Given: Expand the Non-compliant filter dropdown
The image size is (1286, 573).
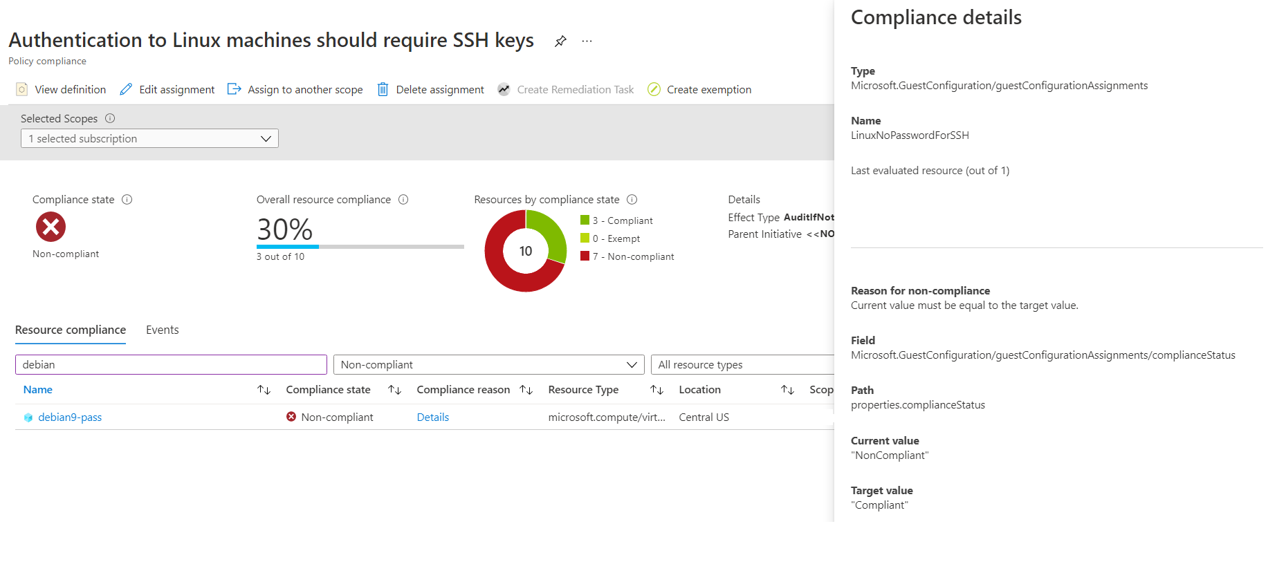Looking at the screenshot, I should click(488, 364).
